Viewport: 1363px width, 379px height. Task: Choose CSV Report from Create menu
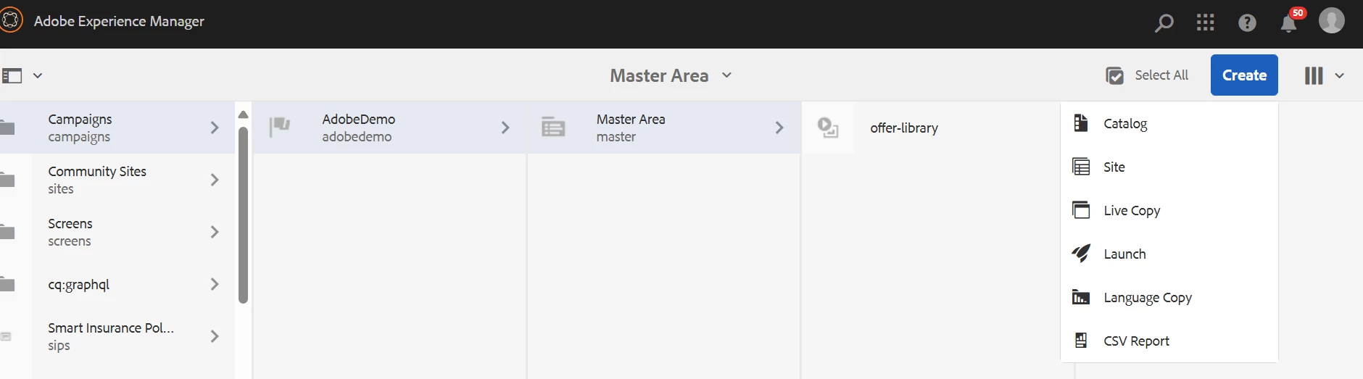pos(1169,341)
